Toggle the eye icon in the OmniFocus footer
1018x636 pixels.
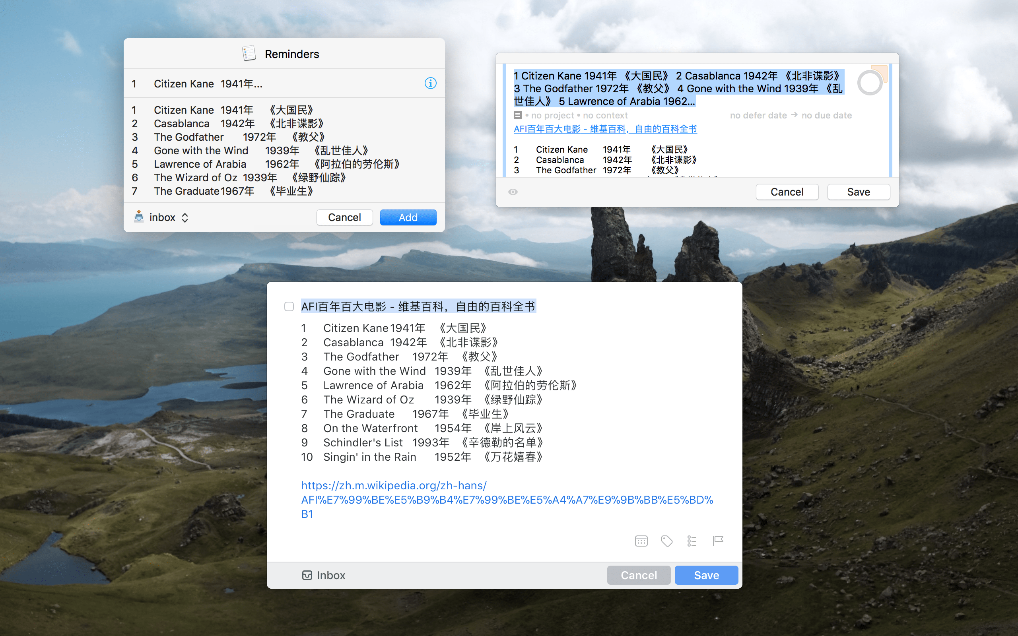pos(513,192)
